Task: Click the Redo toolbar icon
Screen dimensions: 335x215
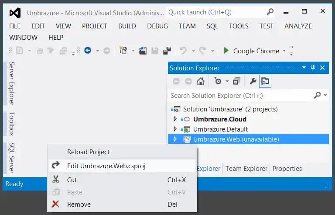Action: [x=202, y=51]
